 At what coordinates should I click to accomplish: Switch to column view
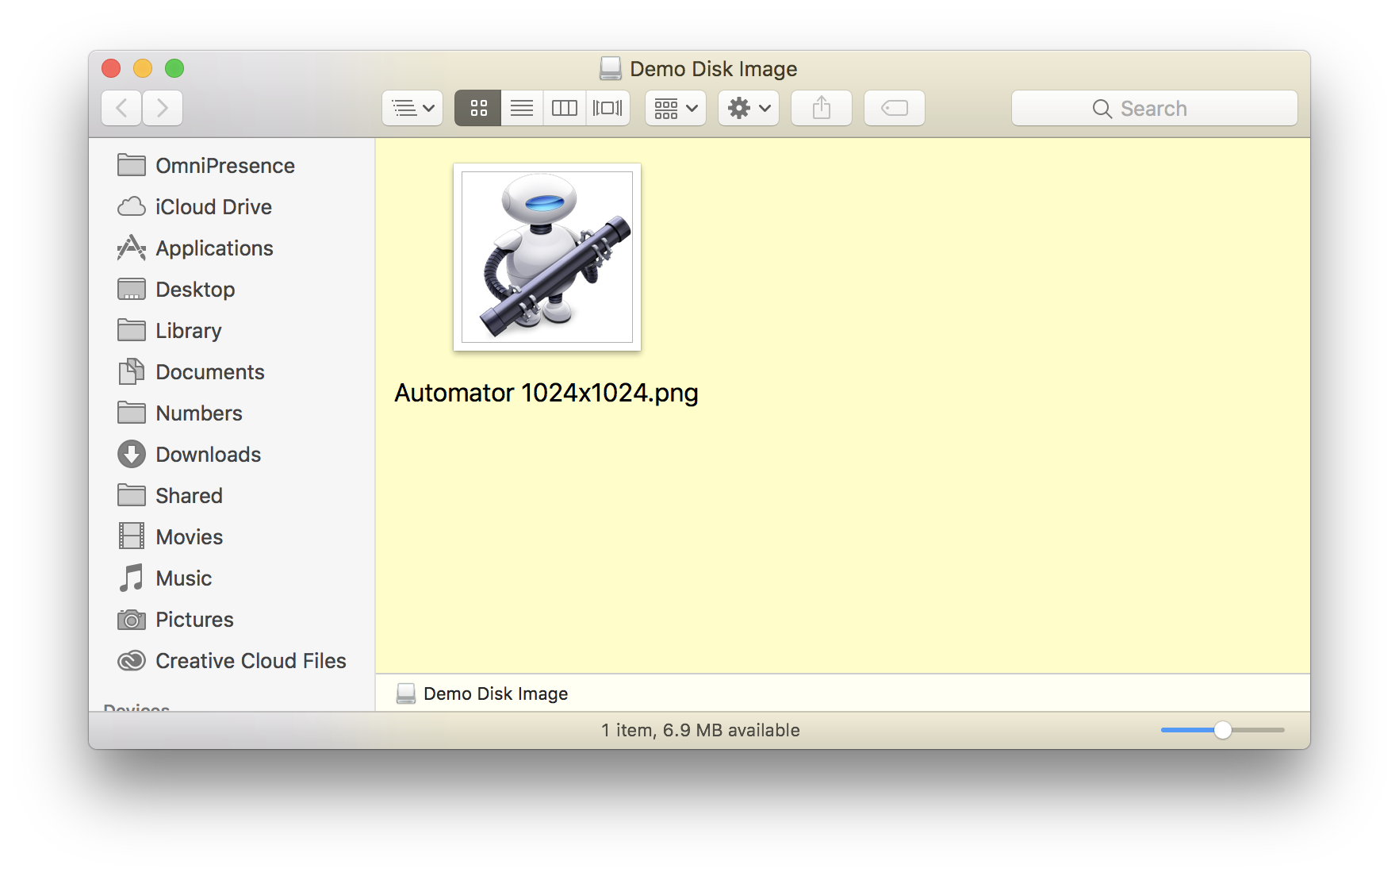click(x=564, y=108)
